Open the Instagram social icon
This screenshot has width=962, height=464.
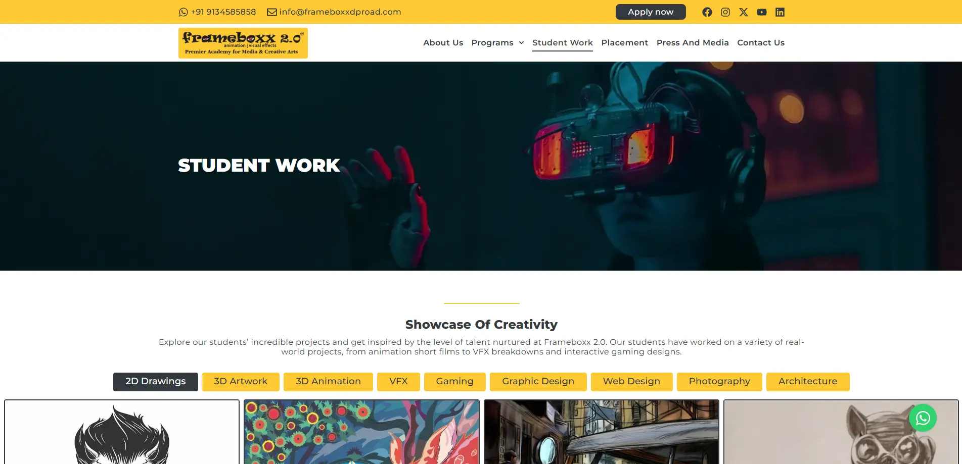[725, 12]
